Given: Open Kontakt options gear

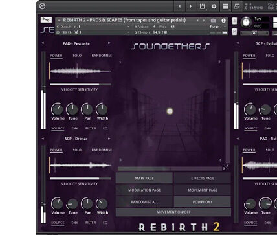Looking at the screenshot, I should (x=214, y=6).
